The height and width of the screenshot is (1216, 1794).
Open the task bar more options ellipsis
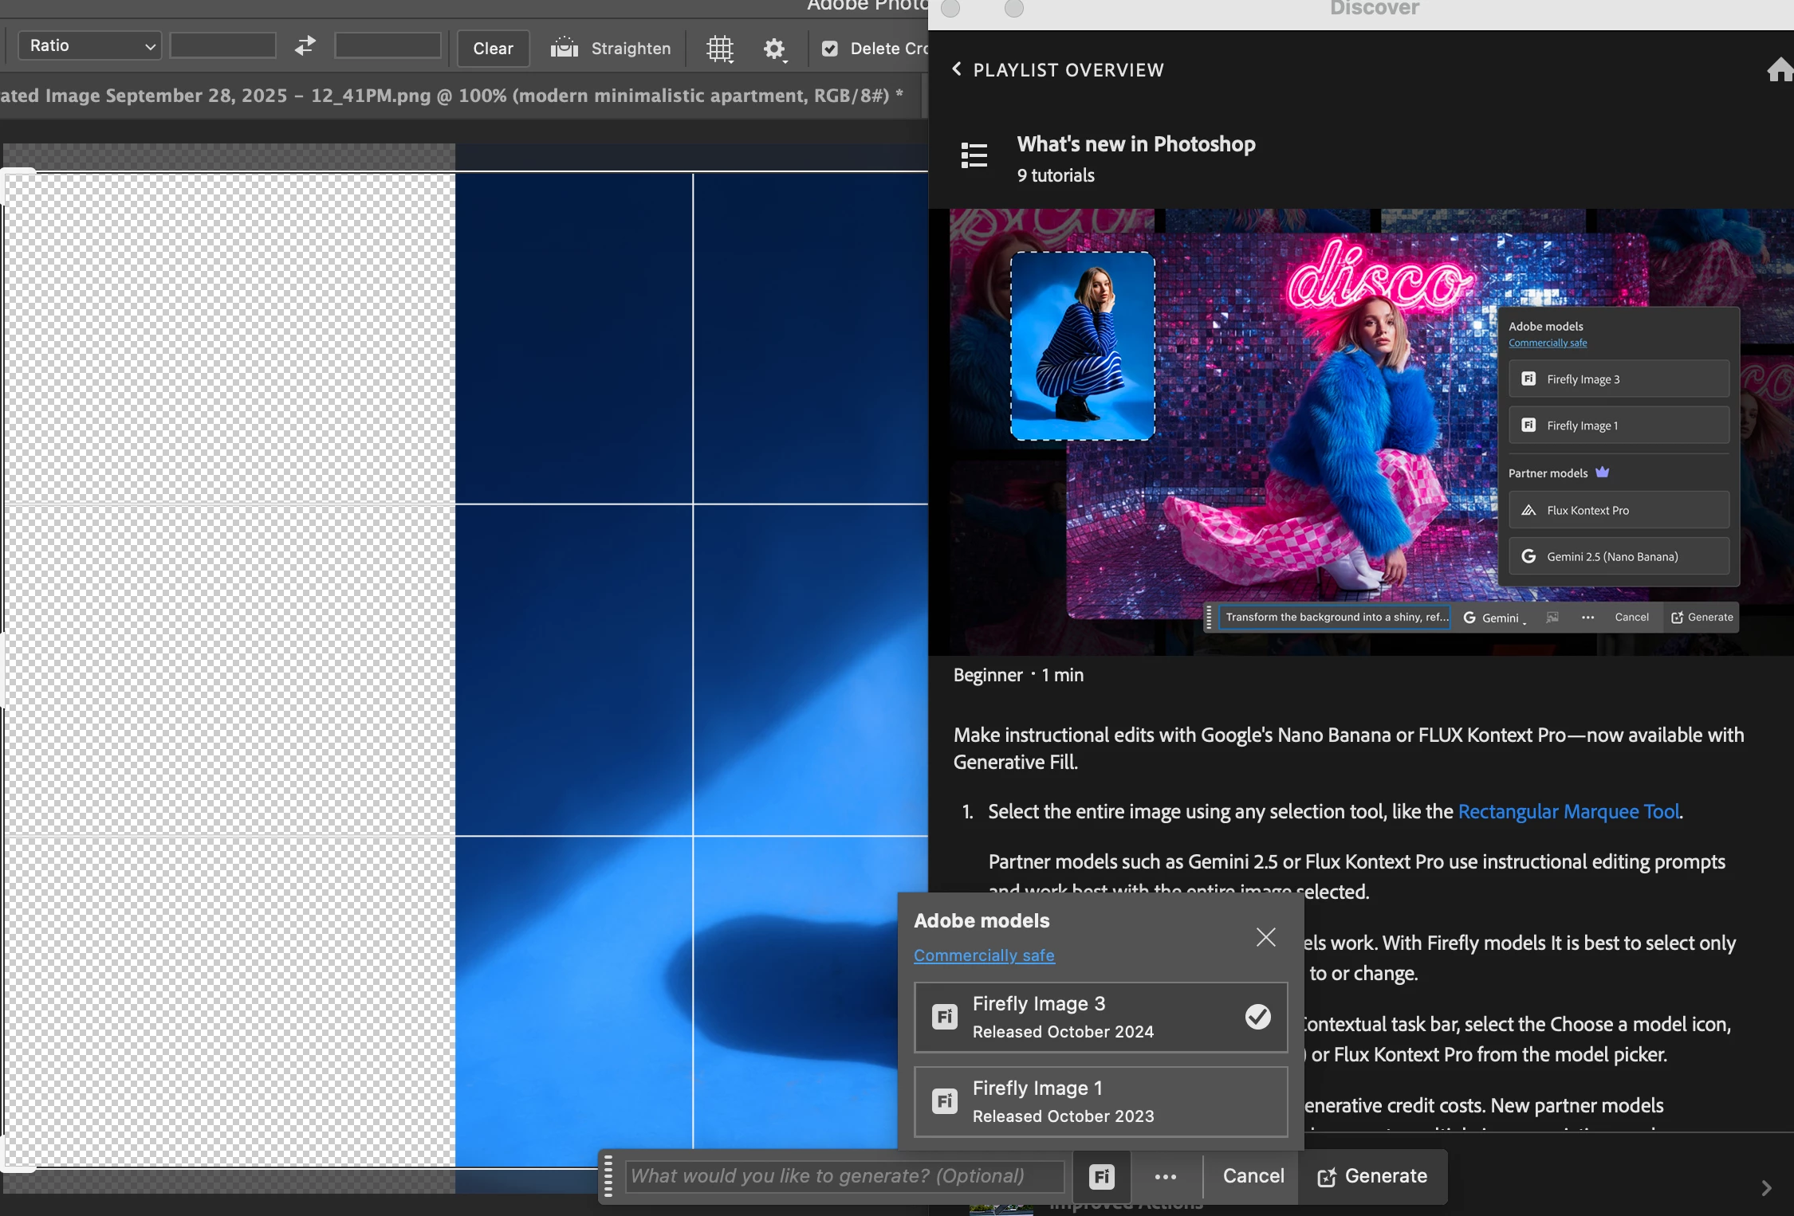point(1165,1176)
